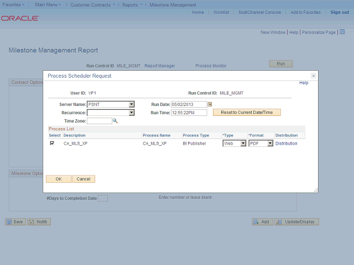Click the Help link in the dialog

point(304,83)
